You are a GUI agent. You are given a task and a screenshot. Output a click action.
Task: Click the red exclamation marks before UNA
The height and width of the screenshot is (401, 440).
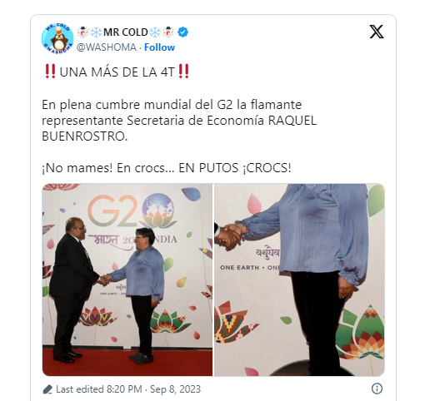pyautogui.click(x=50, y=72)
